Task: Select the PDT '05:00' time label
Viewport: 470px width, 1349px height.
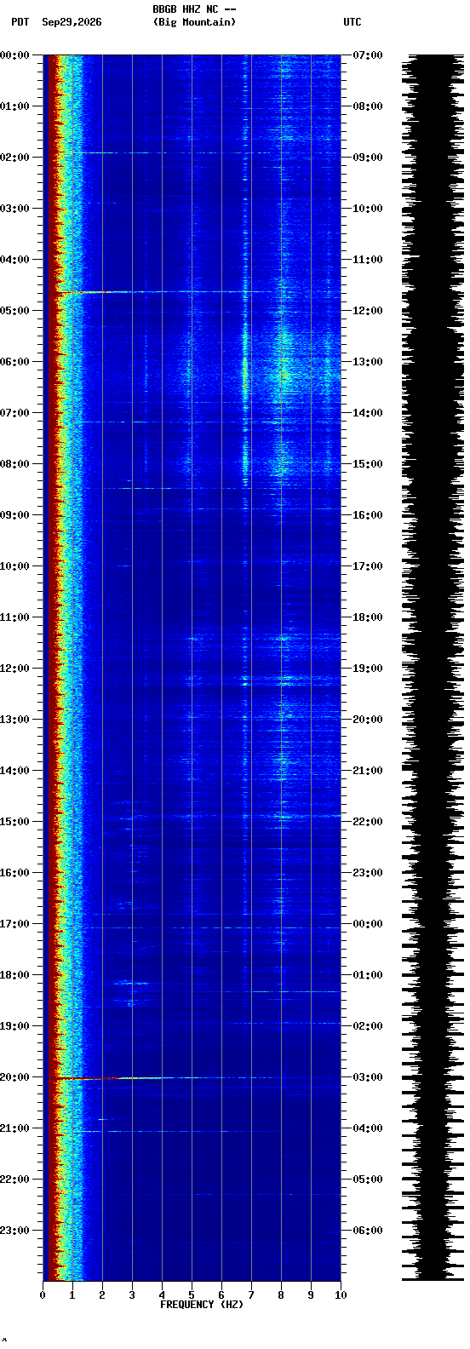Action: 14,311
